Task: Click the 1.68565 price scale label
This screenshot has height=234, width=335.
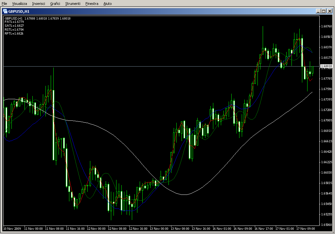Action: coord(327,37)
